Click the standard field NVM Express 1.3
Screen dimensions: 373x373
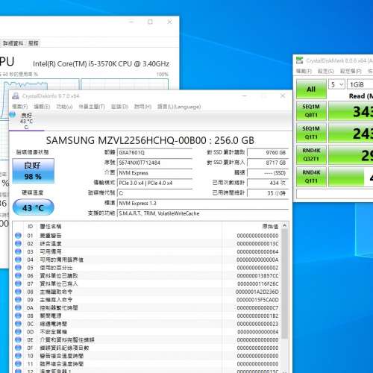pyautogui.click(x=203, y=204)
